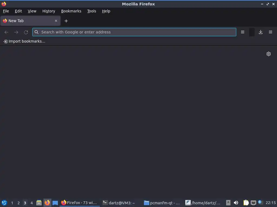The width and height of the screenshot is (277, 207).
Task: Reload the current page
Action: tap(26, 32)
